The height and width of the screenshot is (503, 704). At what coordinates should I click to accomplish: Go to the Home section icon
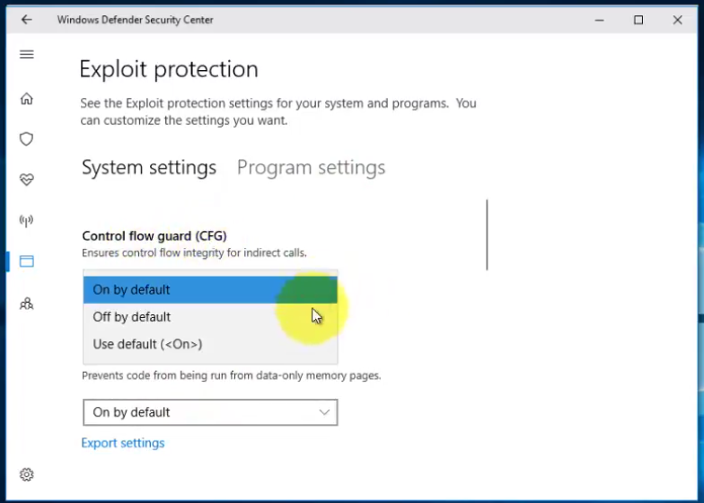point(27,99)
